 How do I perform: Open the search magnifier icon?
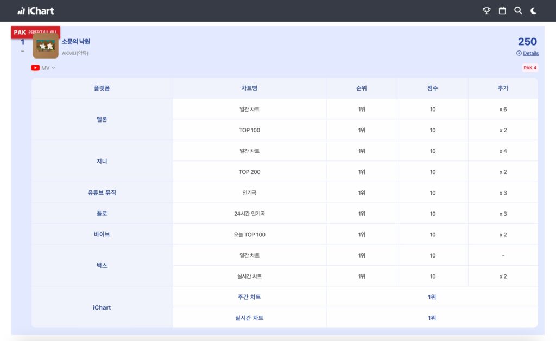pyautogui.click(x=518, y=11)
